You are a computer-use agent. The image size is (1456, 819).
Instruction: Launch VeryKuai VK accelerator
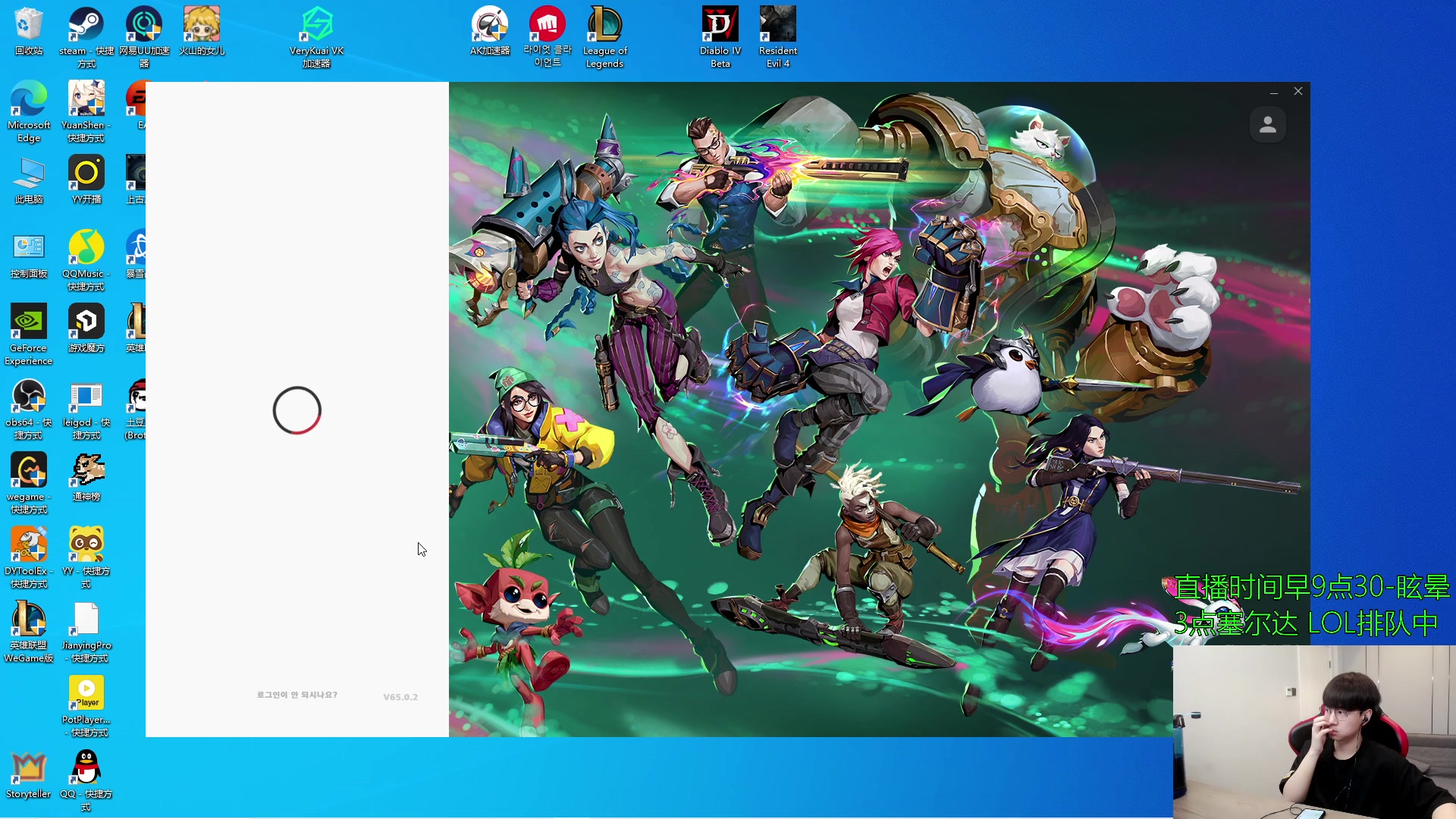[316, 37]
